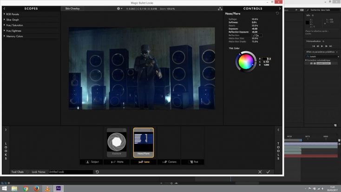Screen dimensions: 341x192
Task: Switch to the Matte tool chain section
Action: pos(117,162)
